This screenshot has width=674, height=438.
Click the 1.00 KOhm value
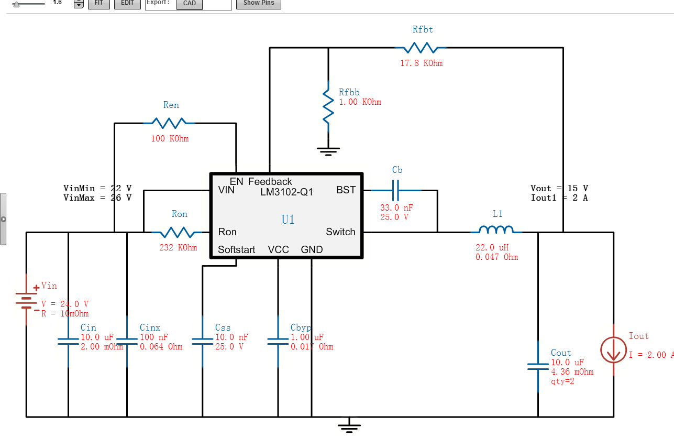[x=360, y=102]
